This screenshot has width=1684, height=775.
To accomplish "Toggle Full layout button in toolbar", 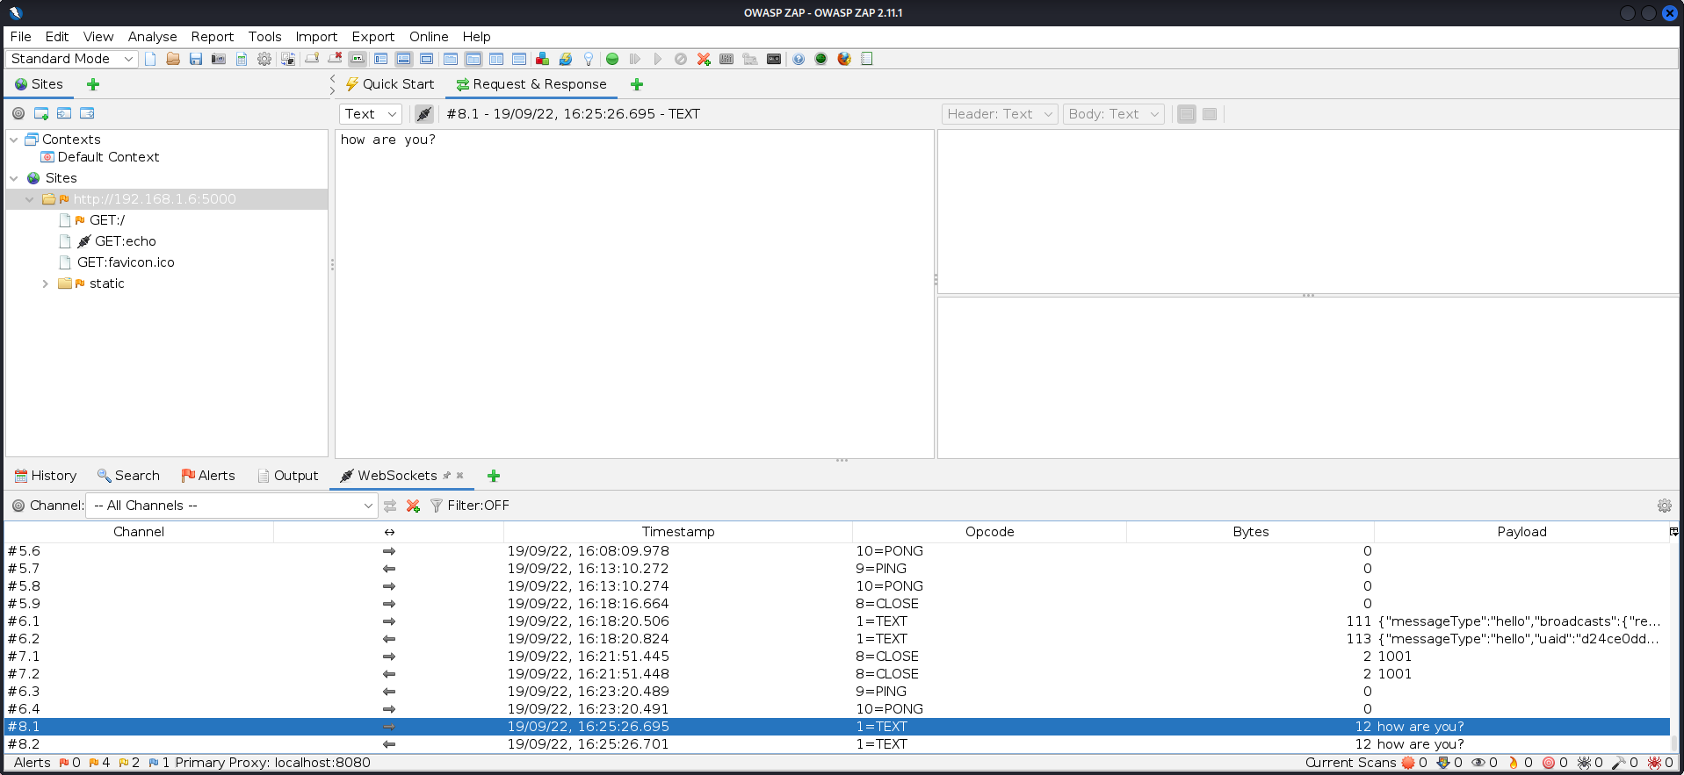I will pos(426,59).
